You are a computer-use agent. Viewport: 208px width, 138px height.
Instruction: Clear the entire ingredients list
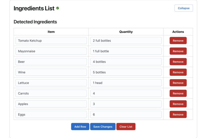click(x=126, y=127)
